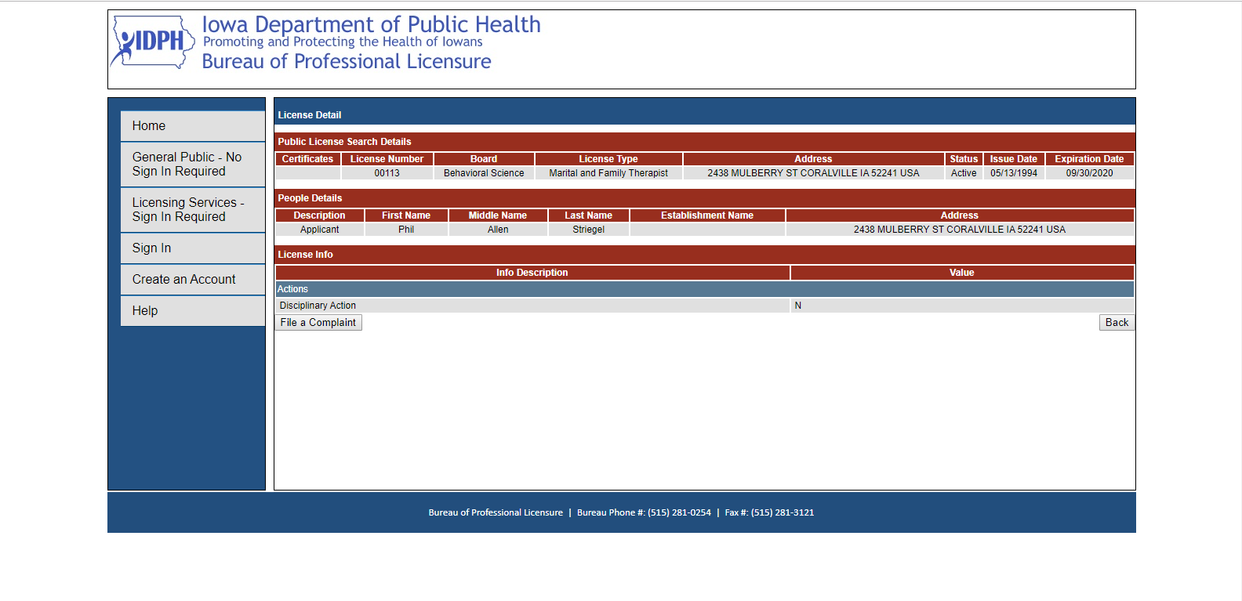
Task: Click the Marital and Family Therapist cell
Action: (x=608, y=173)
